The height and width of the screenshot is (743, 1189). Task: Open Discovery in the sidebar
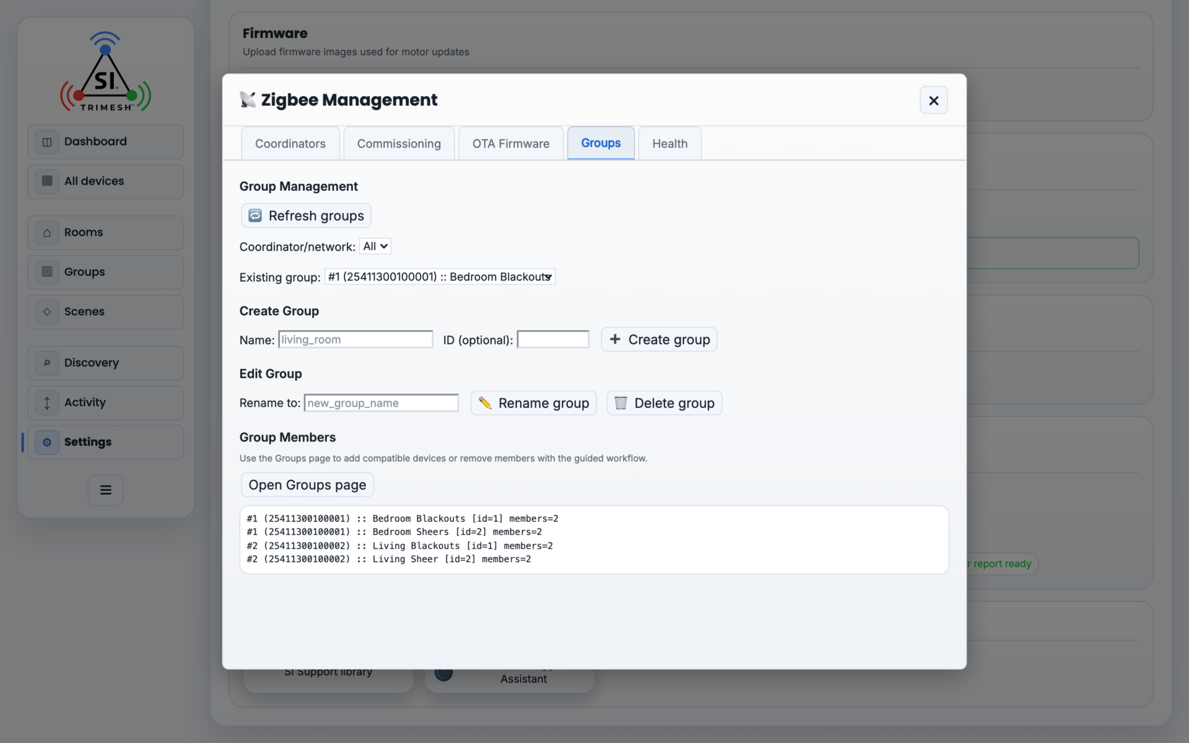tap(106, 363)
